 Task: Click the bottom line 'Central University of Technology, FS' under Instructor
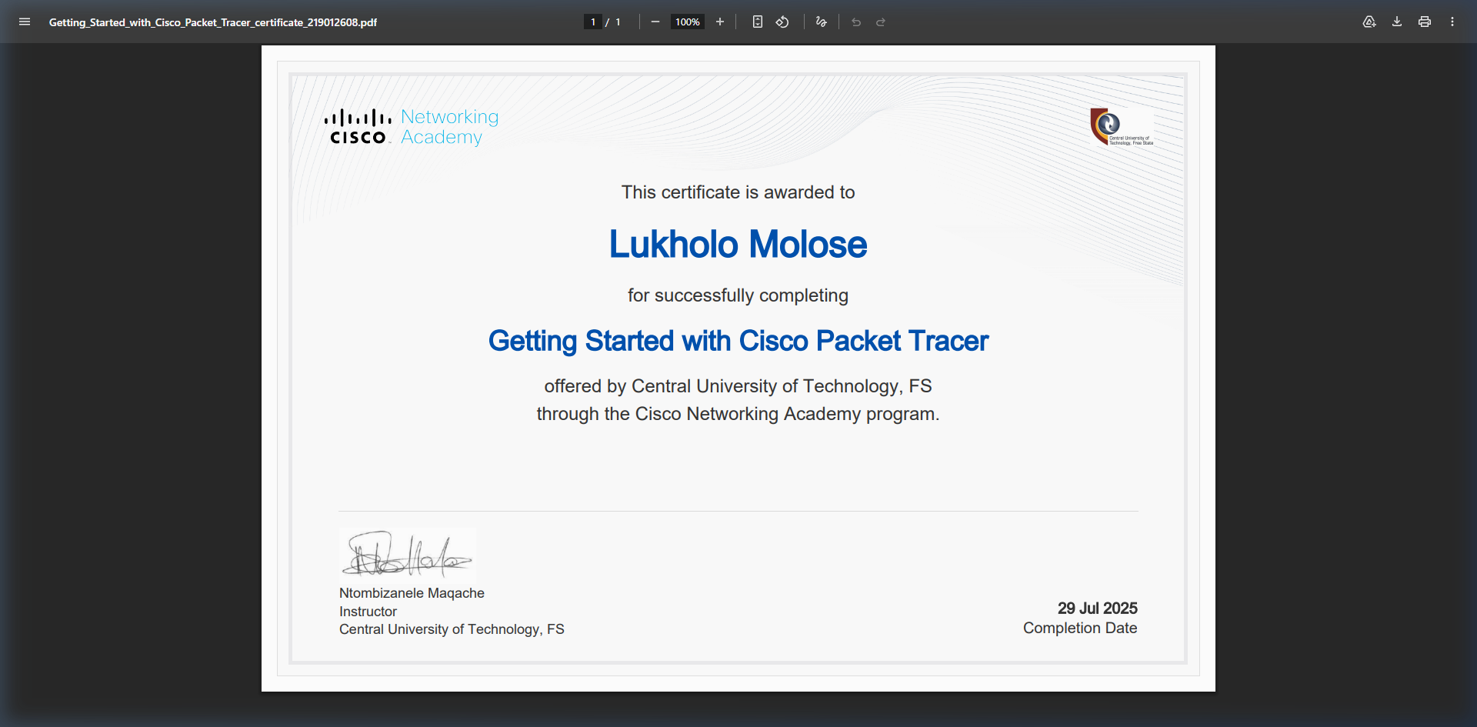pos(452,629)
